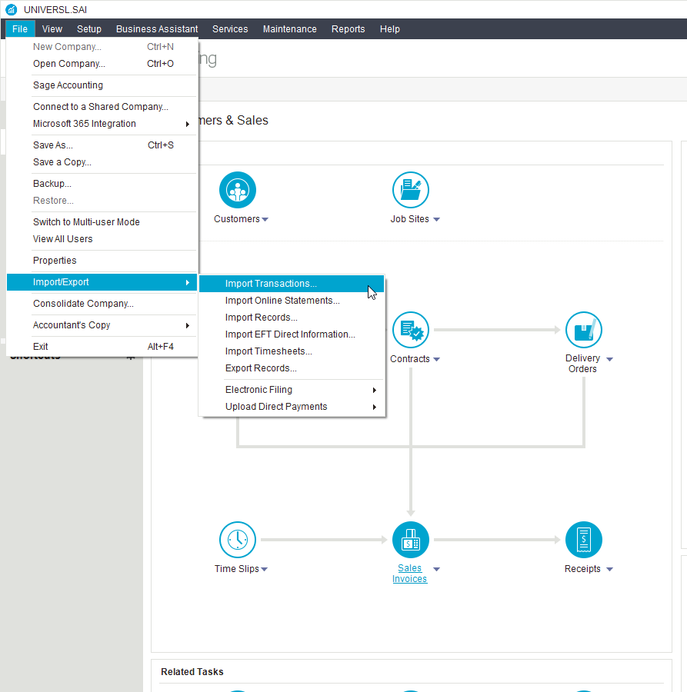This screenshot has width=687, height=692.
Task: Choose Export Records menu entry
Action: [x=261, y=368]
